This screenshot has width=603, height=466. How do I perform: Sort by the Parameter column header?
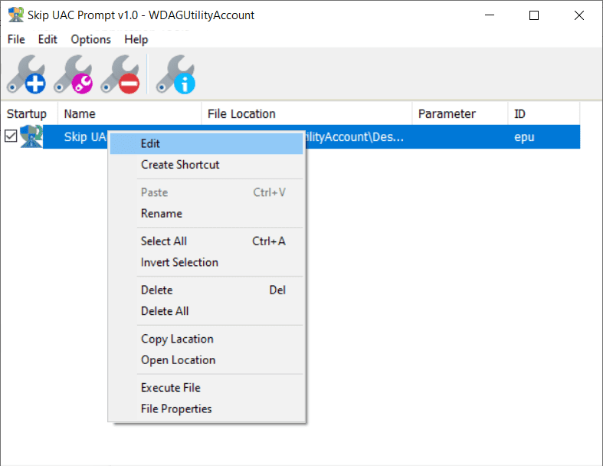[x=460, y=113]
